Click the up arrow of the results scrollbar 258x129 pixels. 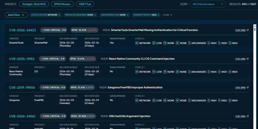pyautogui.click(x=255, y=26)
